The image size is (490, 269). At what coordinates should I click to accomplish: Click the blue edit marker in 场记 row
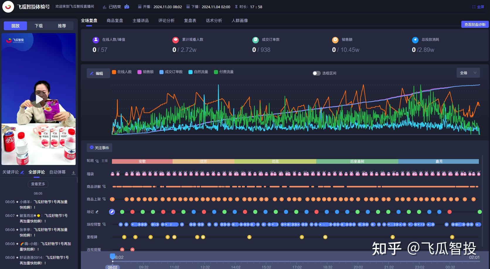pos(112,212)
